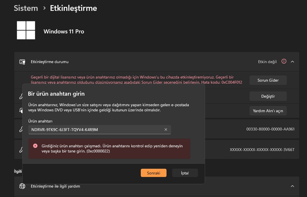This screenshot has height=197, width=307.
Task: Click the product key input field
Action: (x=99, y=130)
